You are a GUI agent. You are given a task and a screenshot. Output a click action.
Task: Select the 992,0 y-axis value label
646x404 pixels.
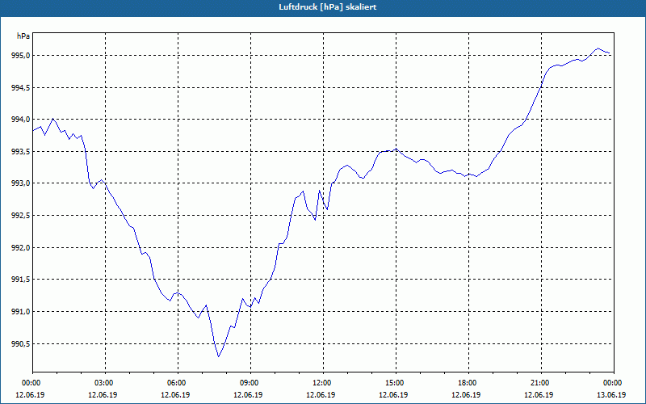21,248
